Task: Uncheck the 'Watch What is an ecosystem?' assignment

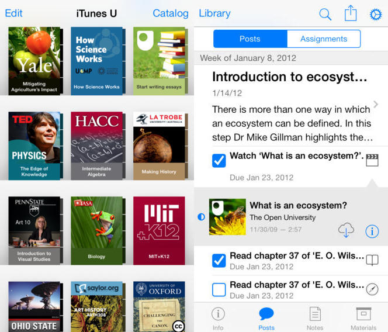Action: click(x=219, y=160)
